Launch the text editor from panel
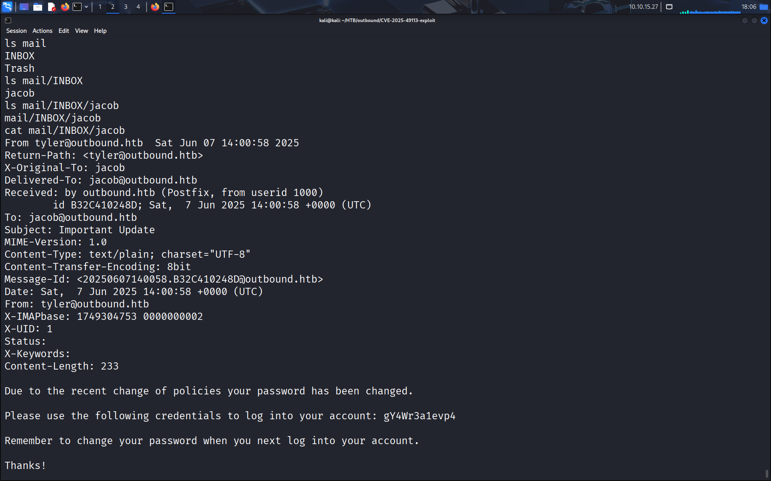This screenshot has width=771, height=481. pyautogui.click(x=51, y=7)
